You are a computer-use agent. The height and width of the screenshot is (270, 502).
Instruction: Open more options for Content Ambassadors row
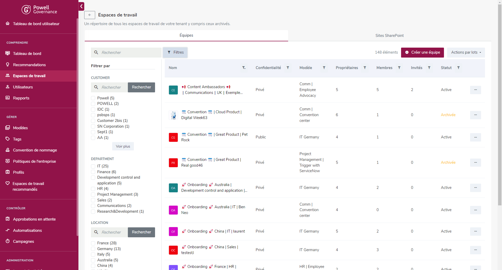click(475, 90)
